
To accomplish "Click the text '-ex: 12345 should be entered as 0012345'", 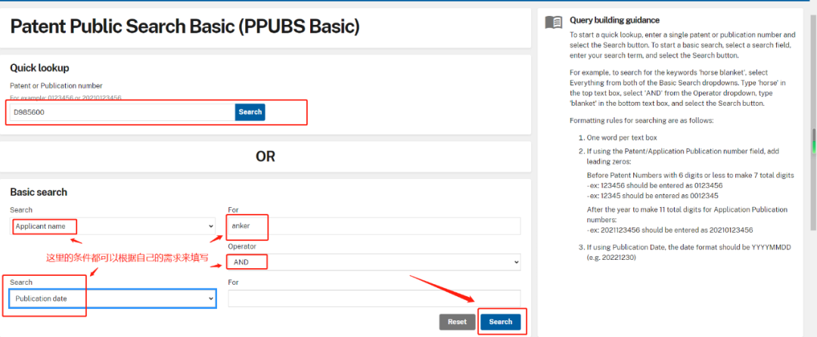I will pyautogui.click(x=654, y=195).
